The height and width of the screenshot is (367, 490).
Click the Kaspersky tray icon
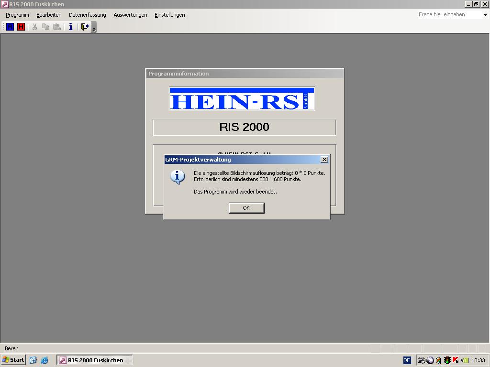(x=455, y=360)
